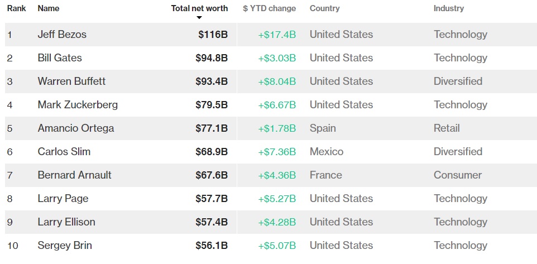Image resolution: width=537 pixels, height=264 pixels.
Task: Click Larry Page's name
Action: [63, 199]
